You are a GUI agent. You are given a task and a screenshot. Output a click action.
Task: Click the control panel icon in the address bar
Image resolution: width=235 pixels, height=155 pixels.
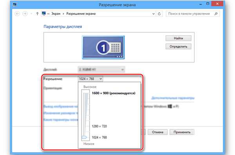pyautogui.click(x=44, y=14)
